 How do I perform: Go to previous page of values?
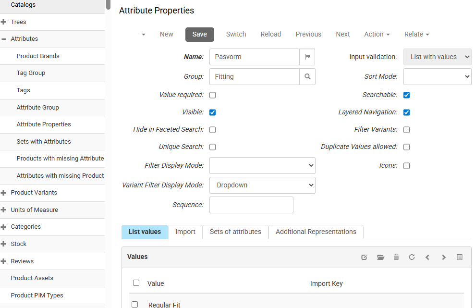[427, 257]
